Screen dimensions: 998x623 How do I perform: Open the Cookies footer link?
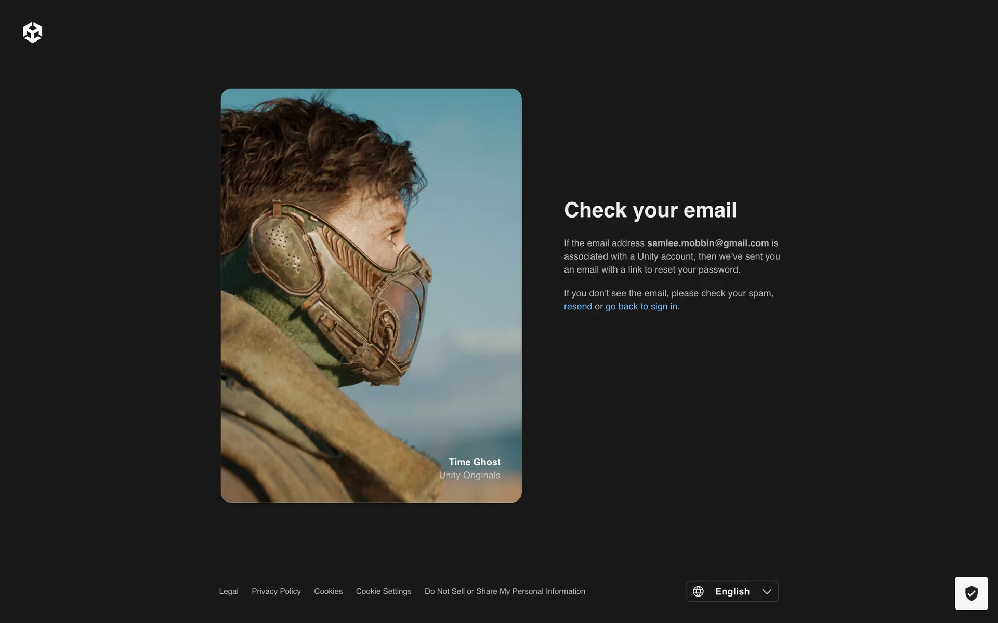tap(328, 591)
